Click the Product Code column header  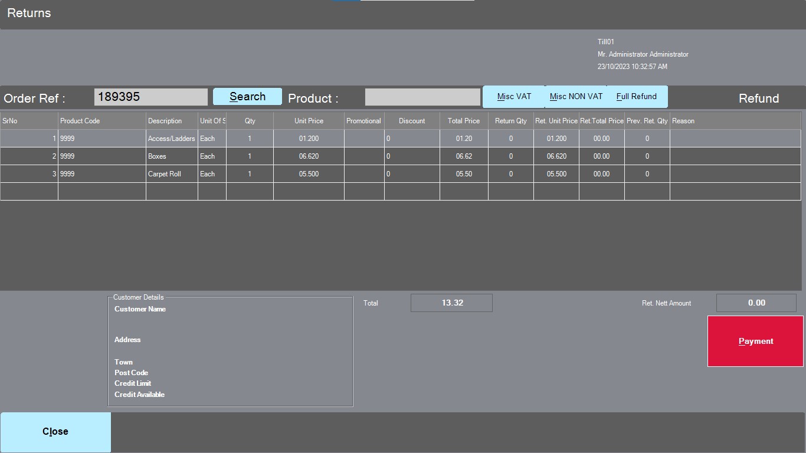tap(101, 121)
